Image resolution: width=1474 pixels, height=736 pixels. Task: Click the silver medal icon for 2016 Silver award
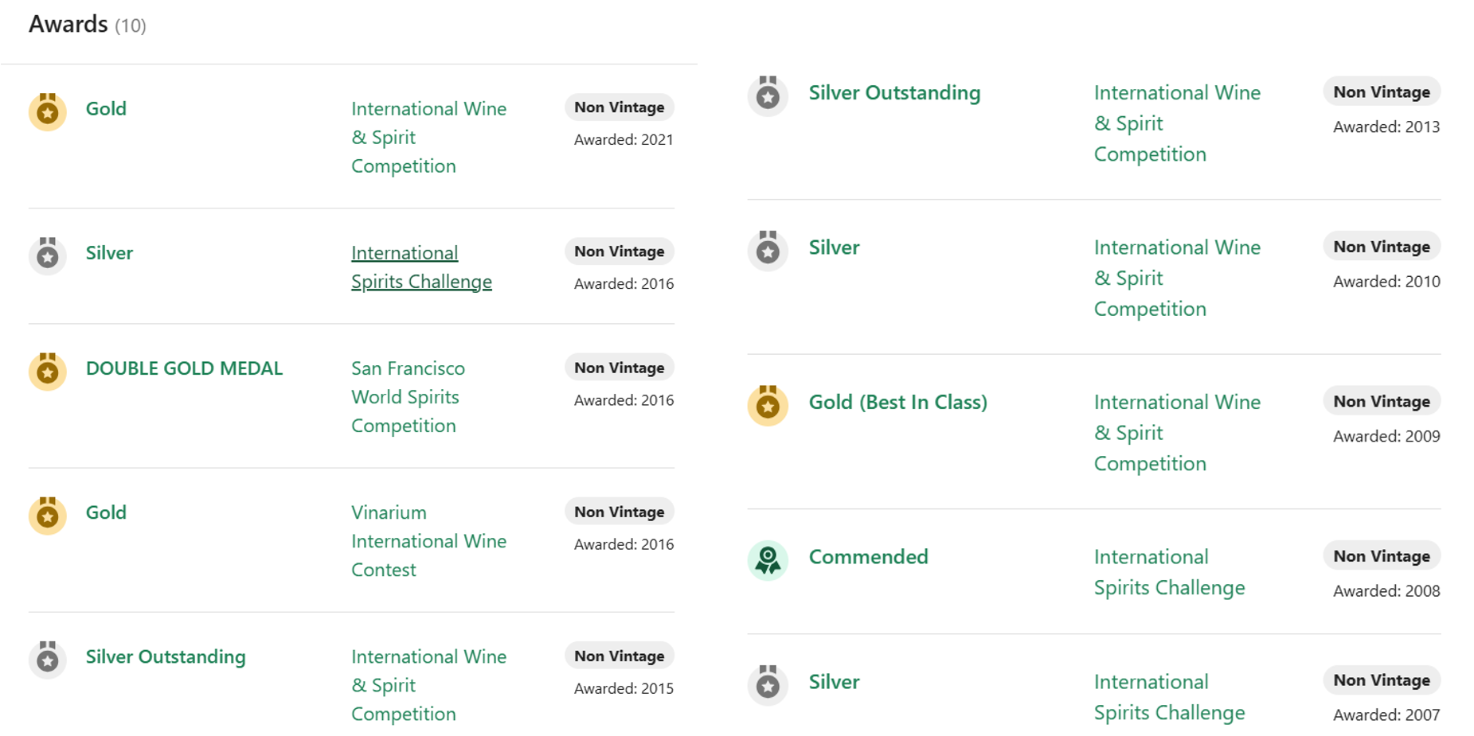coord(48,255)
